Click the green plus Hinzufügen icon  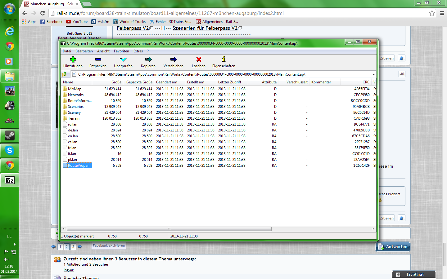click(x=73, y=59)
